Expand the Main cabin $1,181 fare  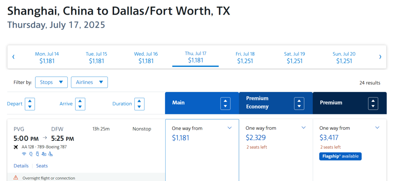coord(230,128)
